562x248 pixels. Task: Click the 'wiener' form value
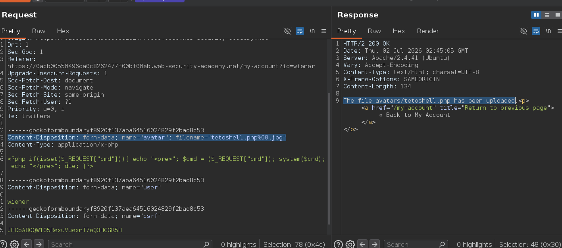pyautogui.click(x=18, y=202)
